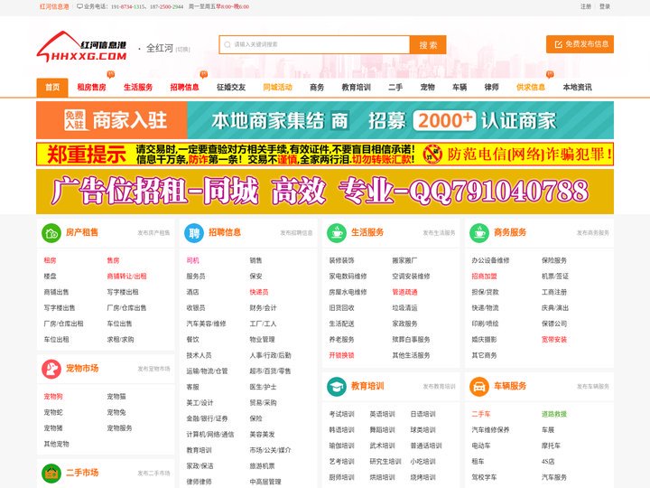Open 摩托车 category
The width and height of the screenshot is (650, 488).
[x=551, y=446]
